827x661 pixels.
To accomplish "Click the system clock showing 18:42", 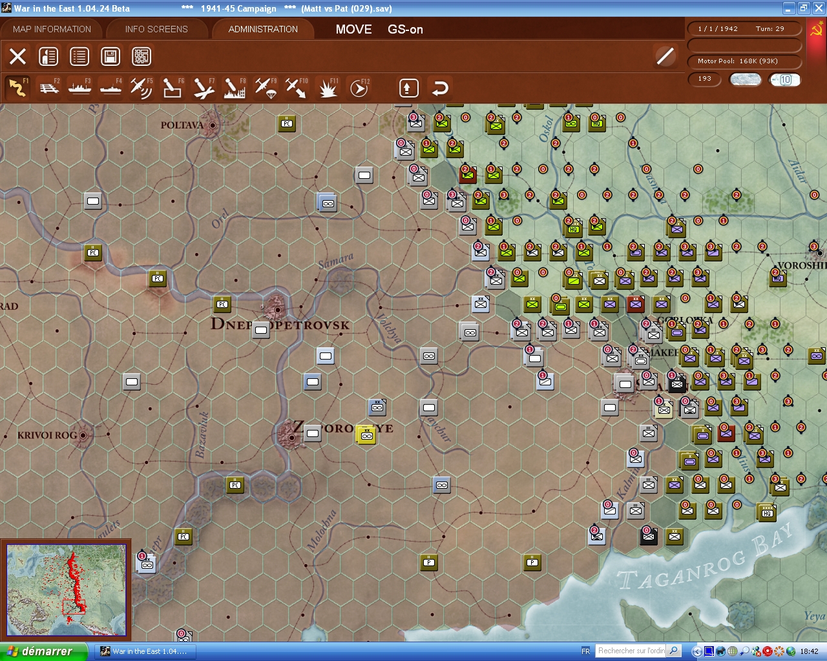I will (809, 651).
